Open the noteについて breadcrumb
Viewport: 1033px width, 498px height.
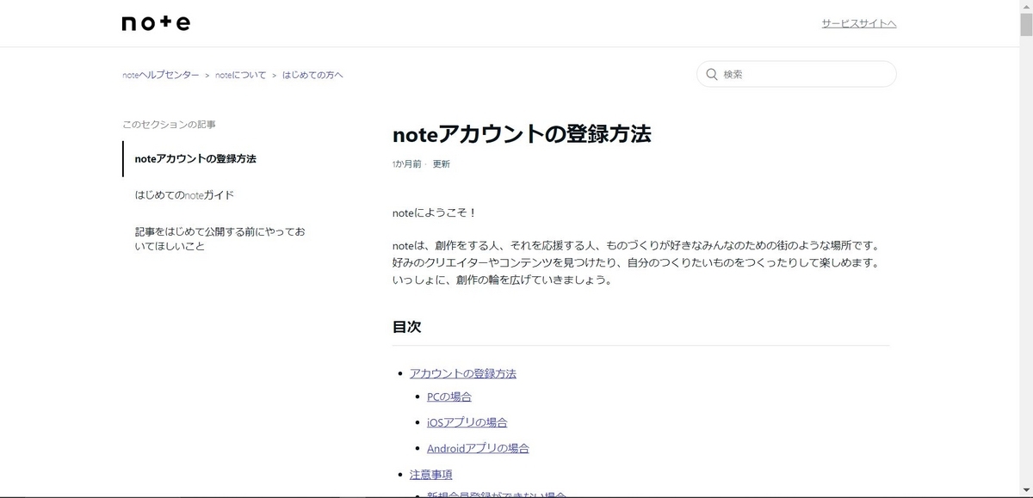pos(241,75)
